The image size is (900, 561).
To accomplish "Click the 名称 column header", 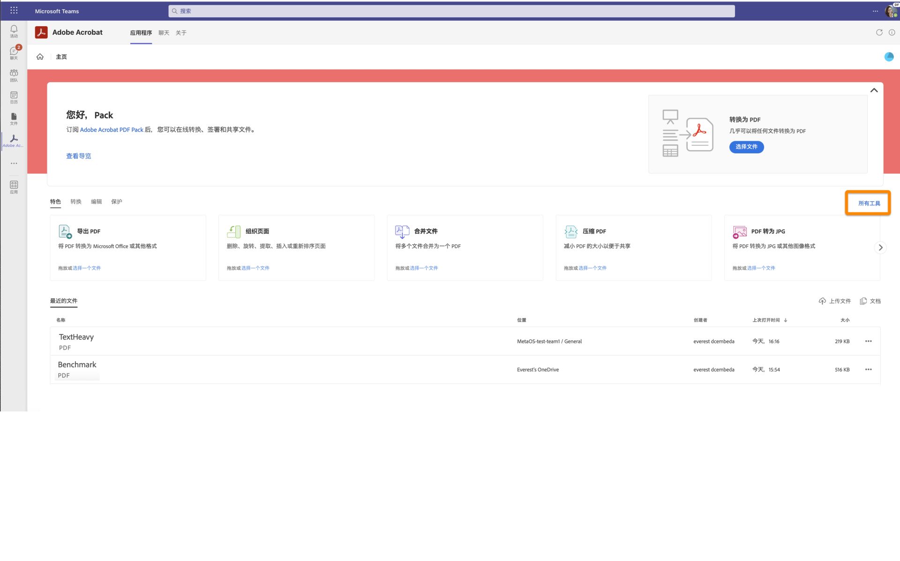I will pos(60,320).
